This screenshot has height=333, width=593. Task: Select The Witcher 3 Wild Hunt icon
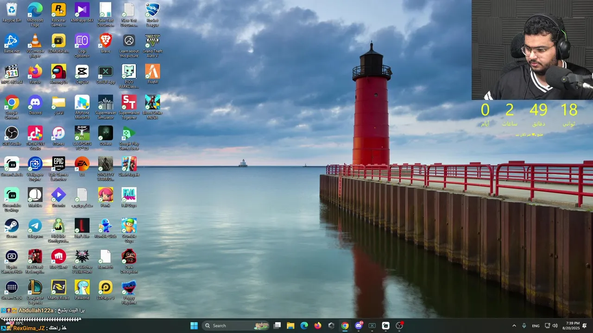coord(82,262)
